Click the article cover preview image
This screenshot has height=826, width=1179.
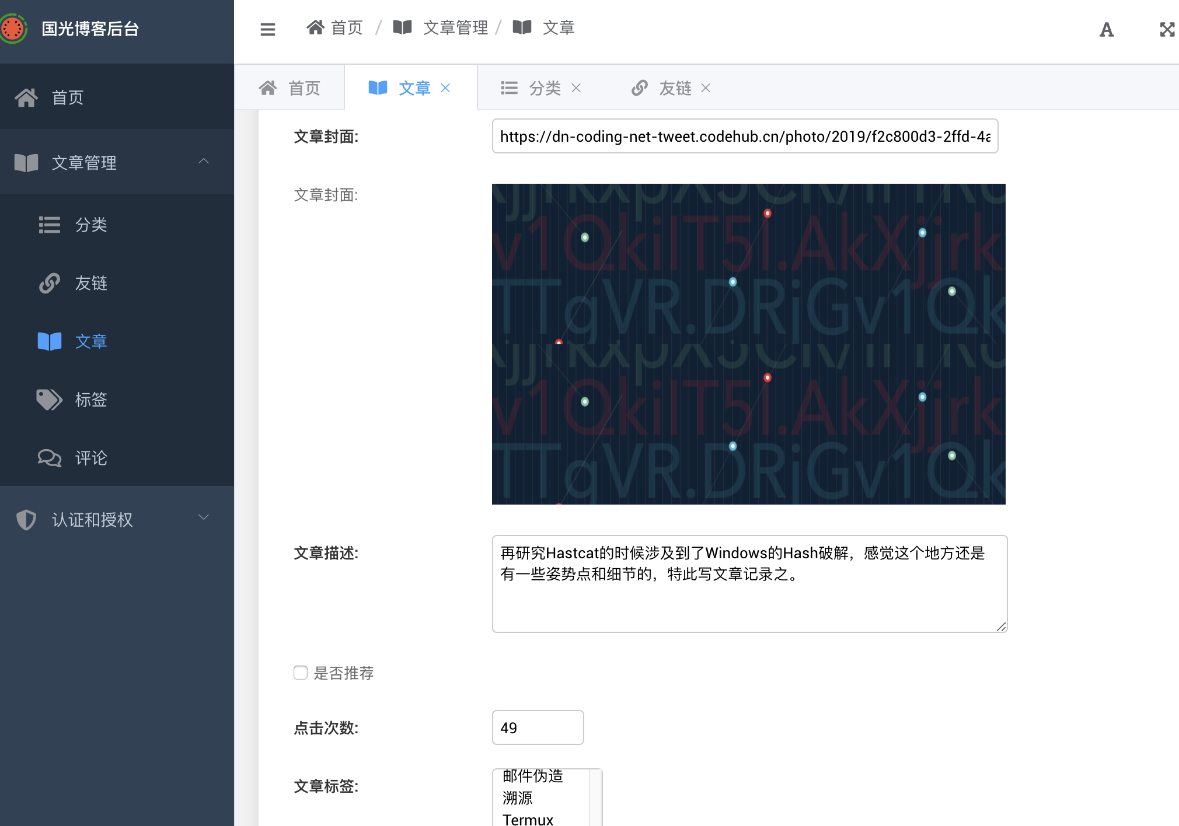pyautogui.click(x=748, y=344)
